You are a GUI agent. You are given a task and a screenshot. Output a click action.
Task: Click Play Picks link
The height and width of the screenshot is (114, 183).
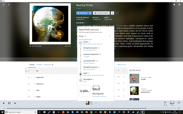tap(122, 65)
